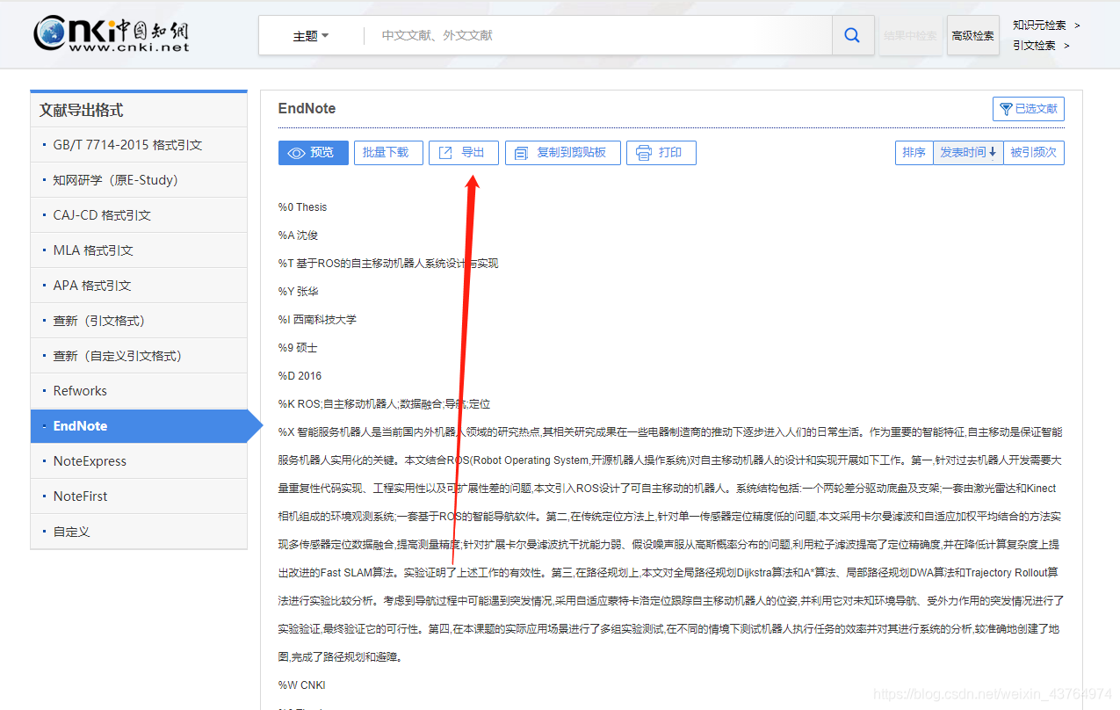Viewport: 1120px width, 710px height.
Task: Click the 导出 export button
Action: [464, 153]
